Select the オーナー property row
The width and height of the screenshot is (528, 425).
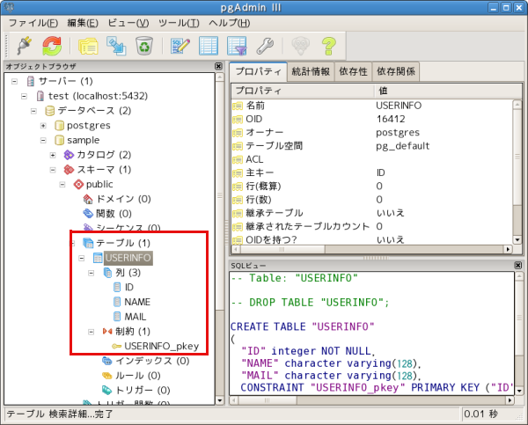tap(371, 133)
